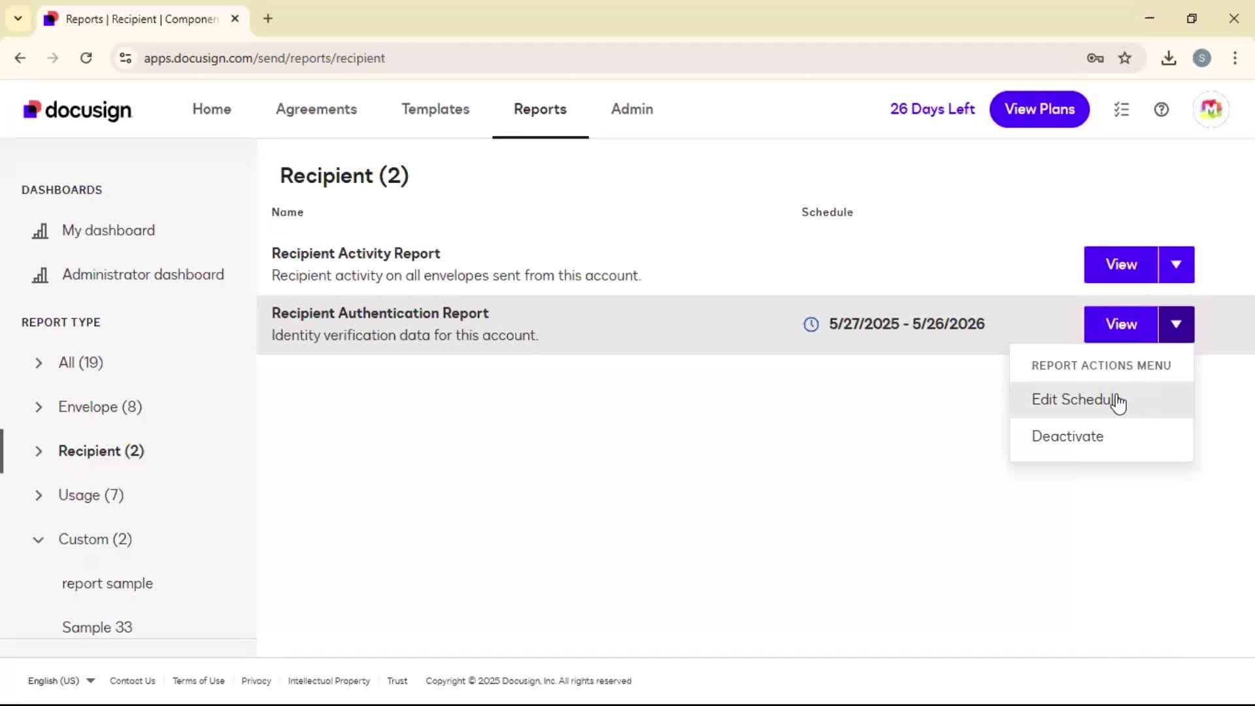This screenshot has width=1255, height=706.
Task: Click the Administrator dashboard chart icon
Action: [x=40, y=275]
